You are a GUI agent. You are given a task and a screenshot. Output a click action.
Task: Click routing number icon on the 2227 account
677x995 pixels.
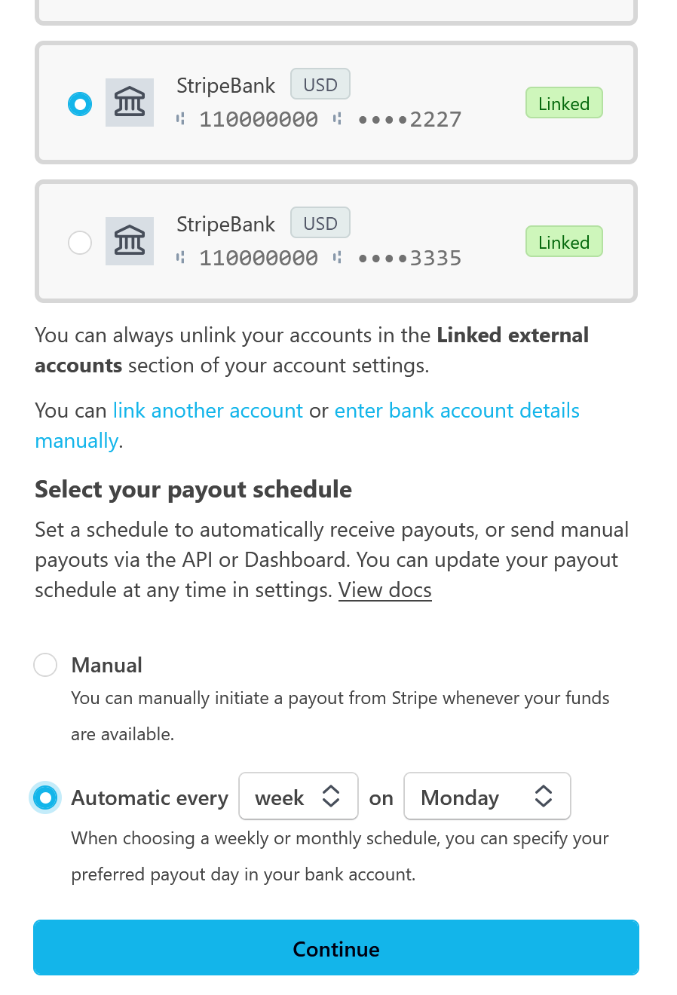[x=180, y=119]
